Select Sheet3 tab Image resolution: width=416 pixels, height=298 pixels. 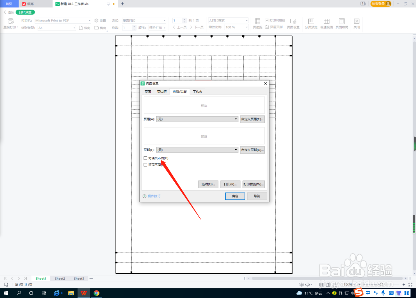click(x=79, y=278)
